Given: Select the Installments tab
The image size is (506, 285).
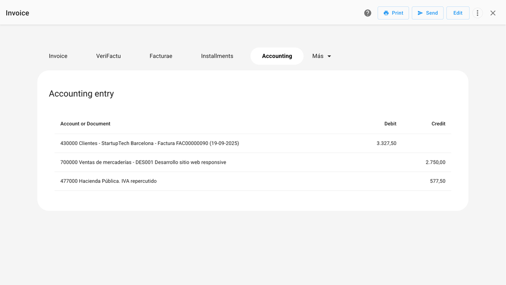Looking at the screenshot, I should (217, 56).
